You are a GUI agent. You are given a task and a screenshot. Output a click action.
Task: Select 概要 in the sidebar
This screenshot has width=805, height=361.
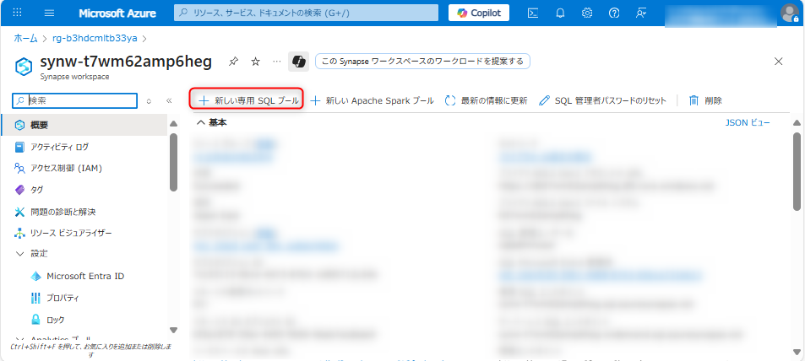pos(84,125)
